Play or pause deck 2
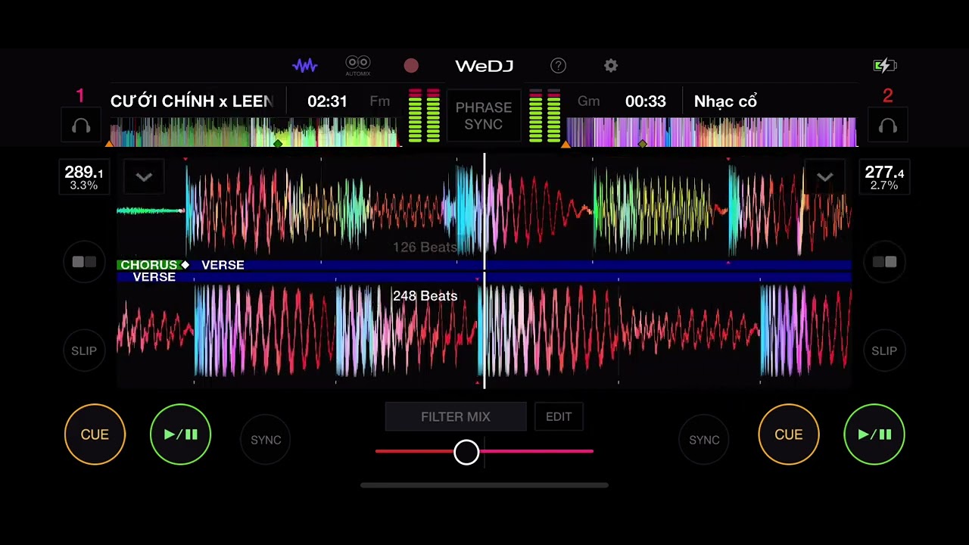This screenshot has width=969, height=545. 874,434
